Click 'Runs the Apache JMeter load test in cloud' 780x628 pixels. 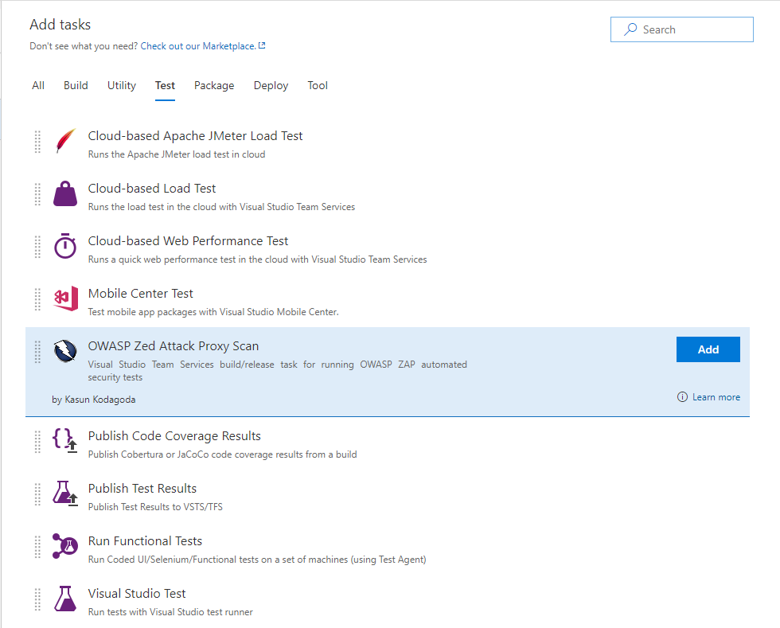(177, 154)
